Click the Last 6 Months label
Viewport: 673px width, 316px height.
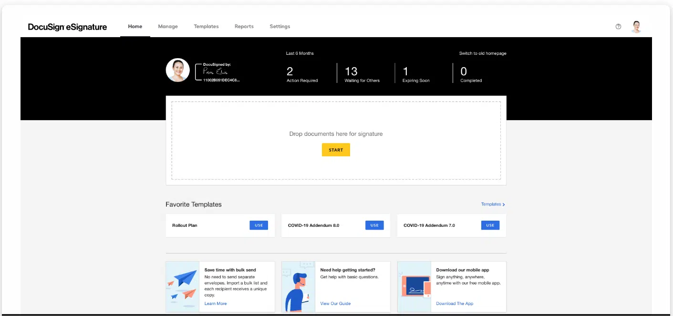[300, 53]
